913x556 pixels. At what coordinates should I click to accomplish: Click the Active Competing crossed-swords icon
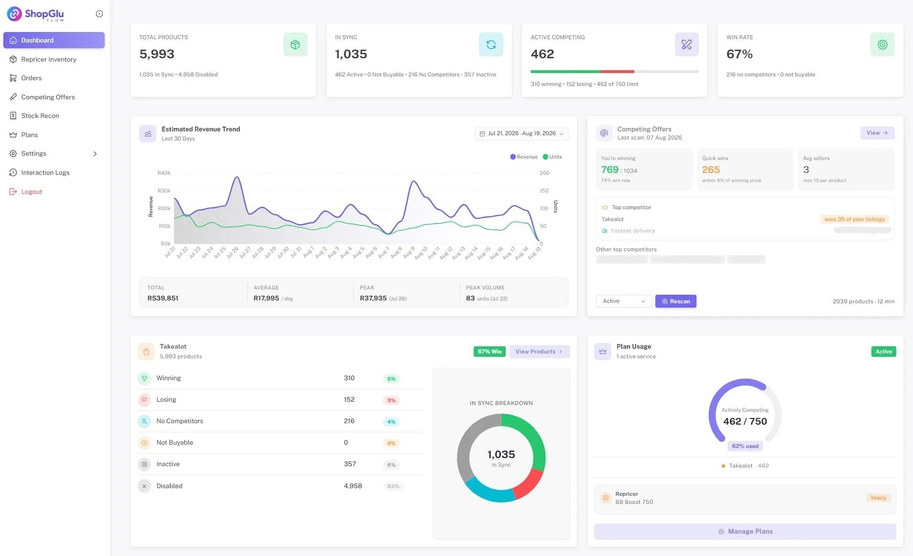tap(686, 44)
